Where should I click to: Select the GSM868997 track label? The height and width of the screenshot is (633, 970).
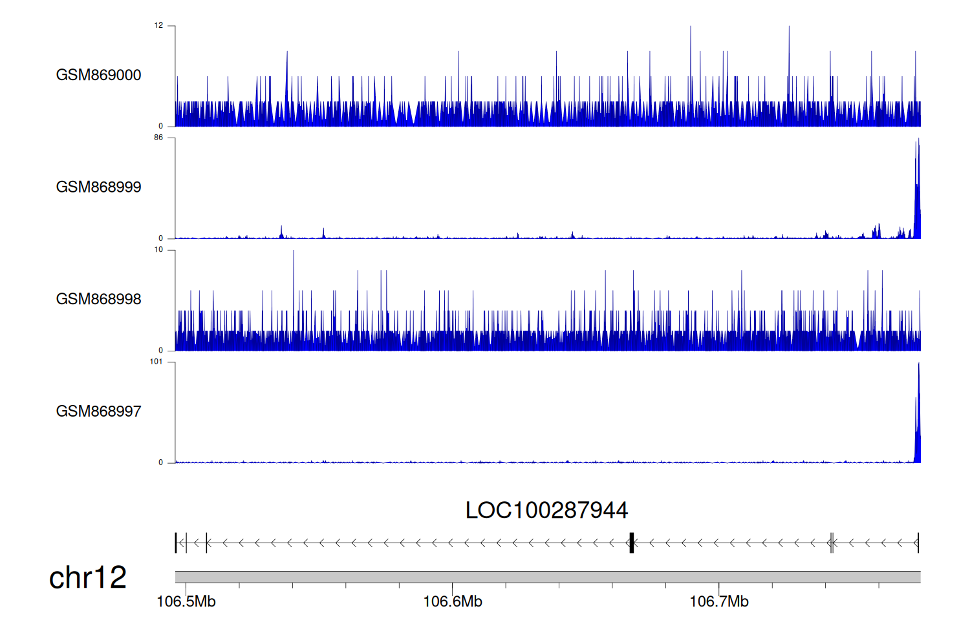click(98, 411)
